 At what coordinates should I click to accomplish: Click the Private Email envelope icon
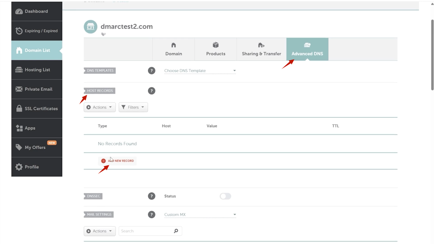[19, 89]
